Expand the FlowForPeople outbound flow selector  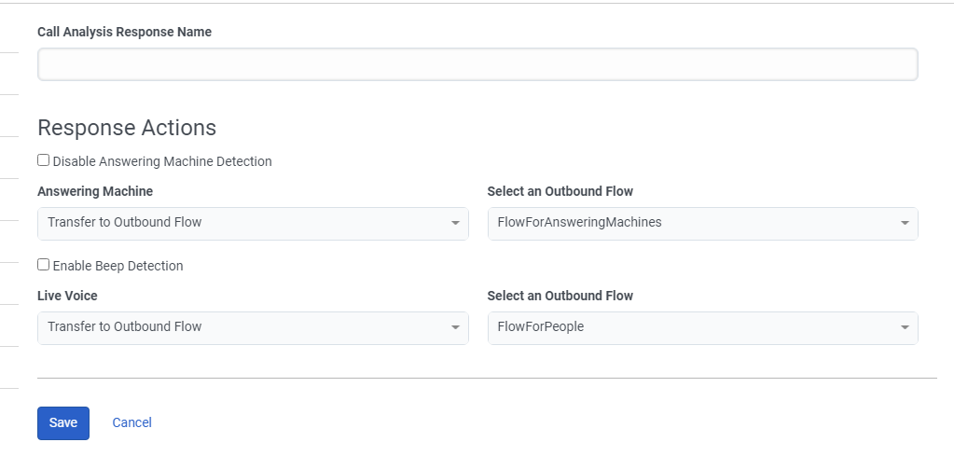pos(692,327)
